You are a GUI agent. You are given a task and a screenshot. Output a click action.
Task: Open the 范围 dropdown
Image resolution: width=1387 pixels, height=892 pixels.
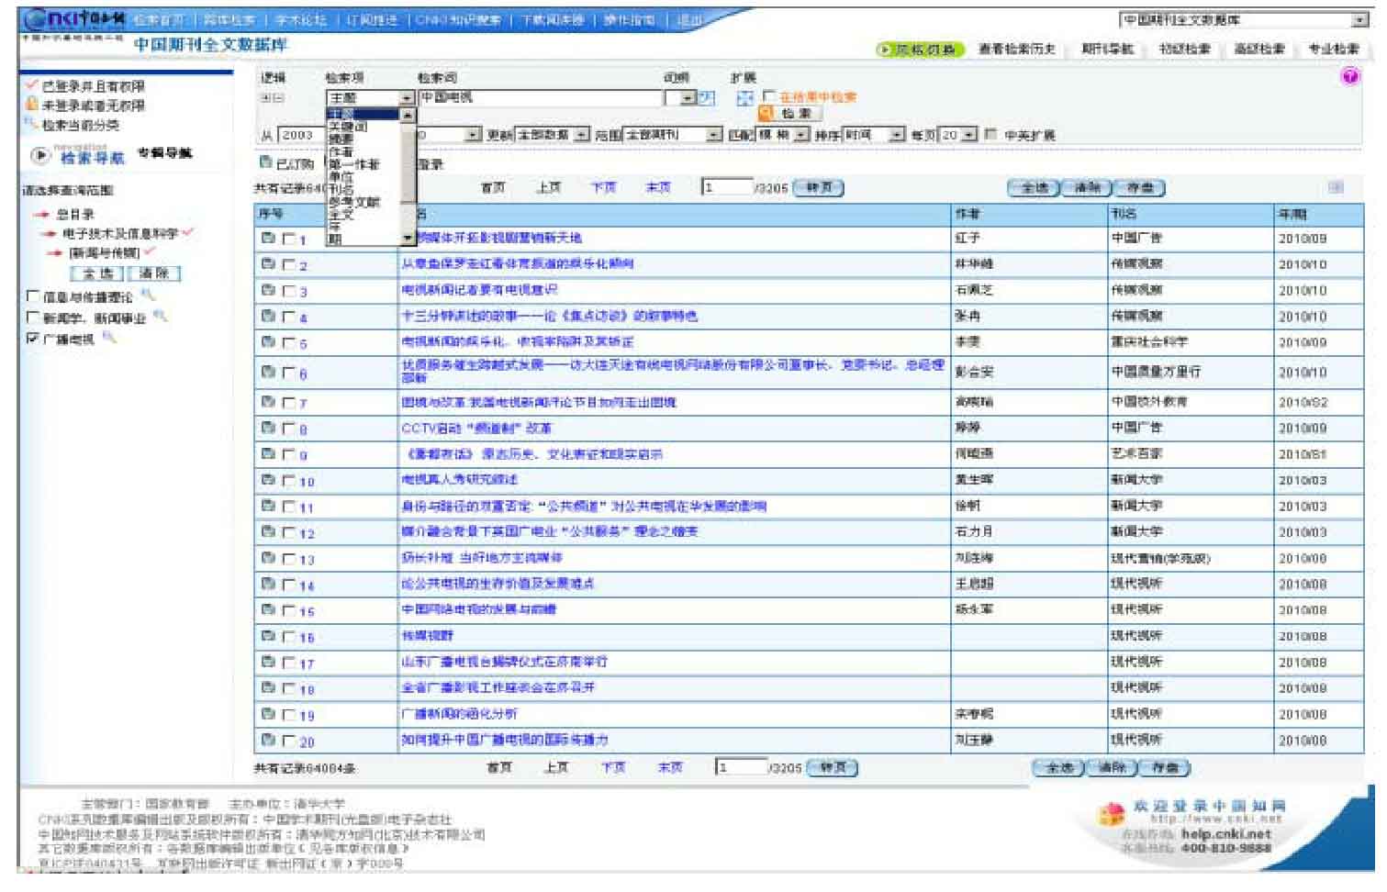pyautogui.click(x=673, y=135)
